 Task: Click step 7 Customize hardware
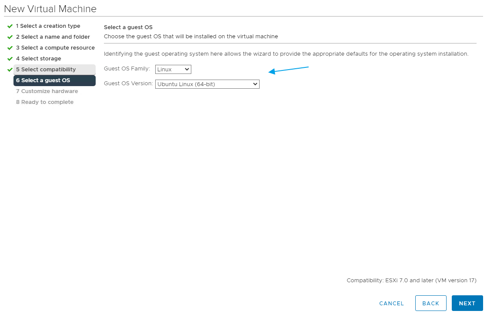pyautogui.click(x=47, y=91)
